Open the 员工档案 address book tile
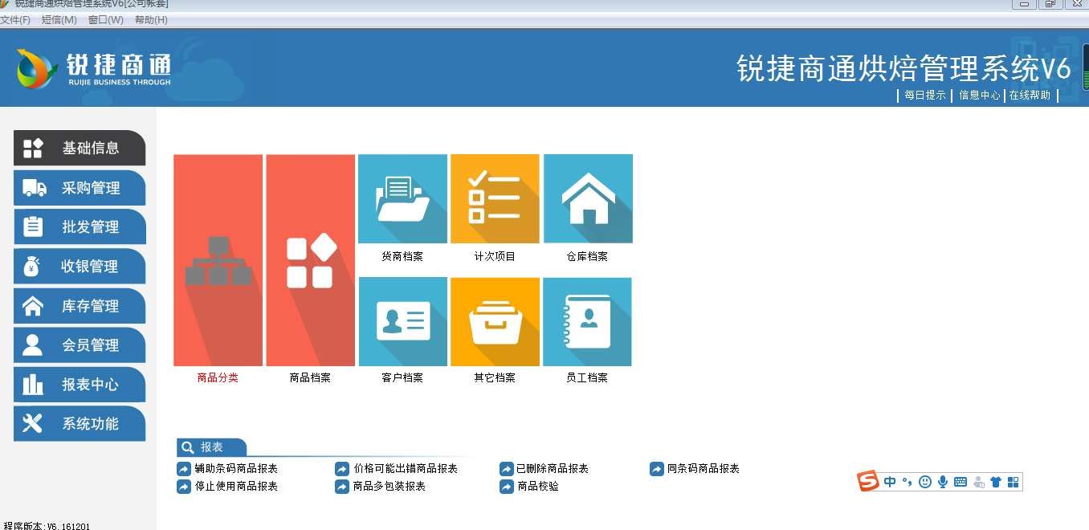 pos(588,322)
